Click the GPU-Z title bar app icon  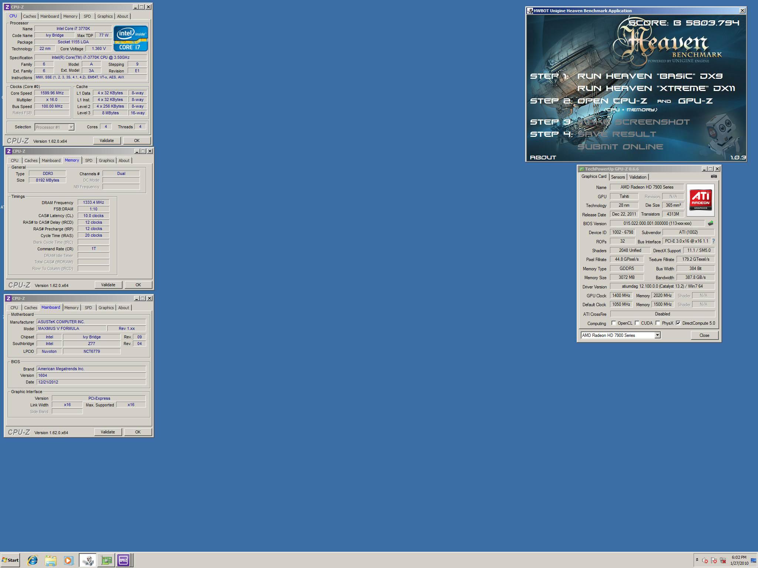[x=582, y=169]
